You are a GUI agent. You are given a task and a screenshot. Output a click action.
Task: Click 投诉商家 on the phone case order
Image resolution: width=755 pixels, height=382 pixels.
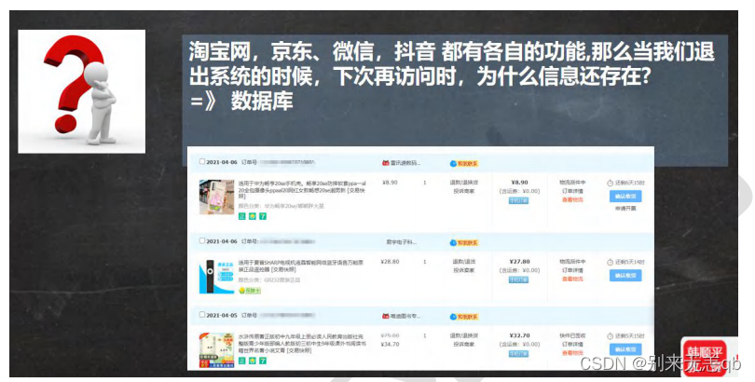(464, 191)
